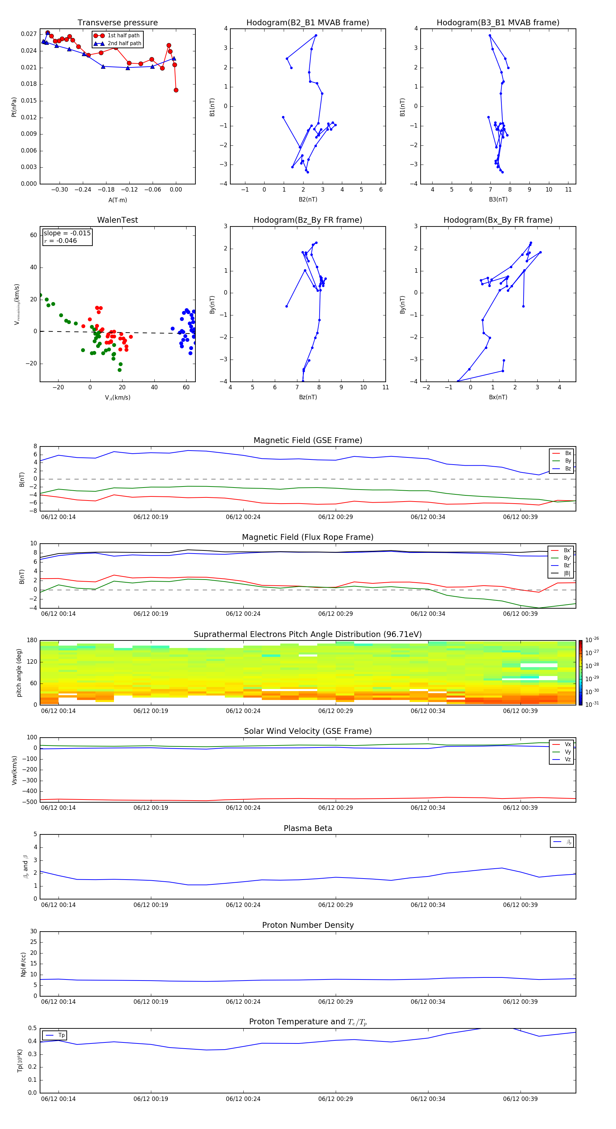Click the 'Hodogram(B2_B1 MVAB frame)' title
The image size is (616, 1129).
(x=308, y=22)
